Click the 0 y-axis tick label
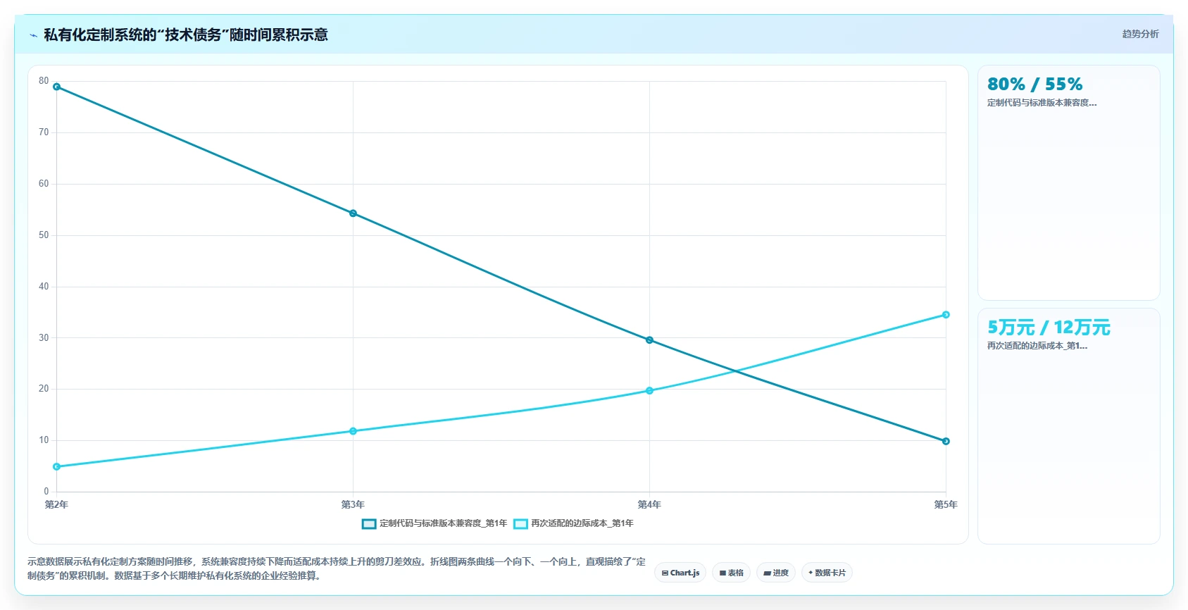This screenshot has width=1188, height=610. [x=46, y=492]
